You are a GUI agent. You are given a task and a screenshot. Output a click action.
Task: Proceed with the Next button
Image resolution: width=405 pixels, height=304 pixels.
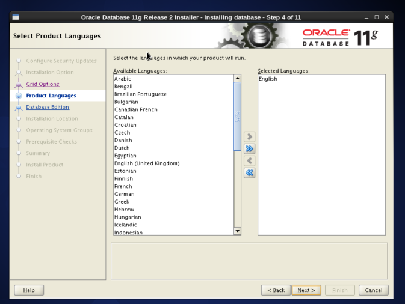tap(306, 290)
